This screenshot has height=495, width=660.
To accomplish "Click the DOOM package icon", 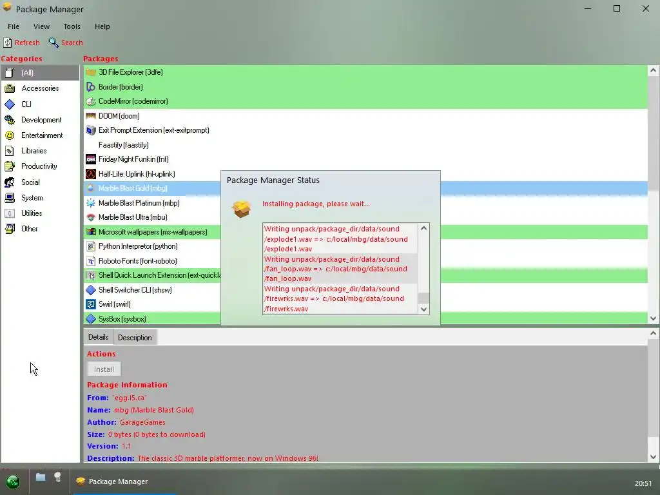I will [91, 116].
